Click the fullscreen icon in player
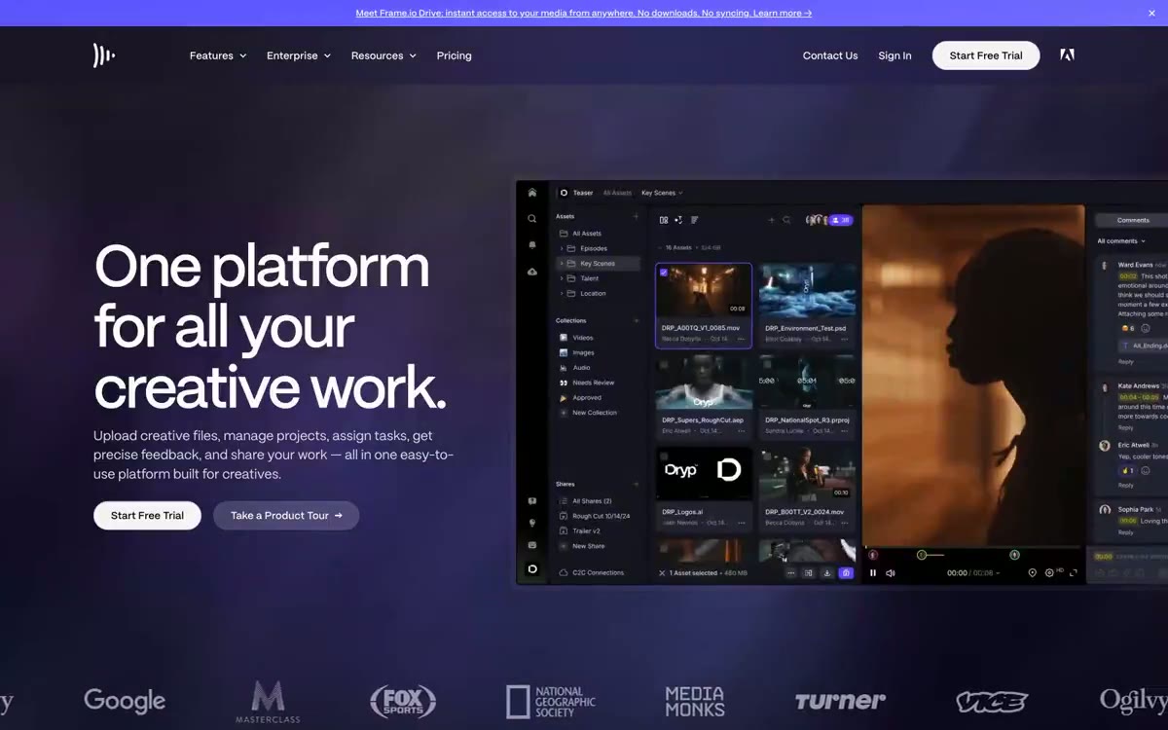Screen dimensions: 1168x730 [x=1072, y=572]
